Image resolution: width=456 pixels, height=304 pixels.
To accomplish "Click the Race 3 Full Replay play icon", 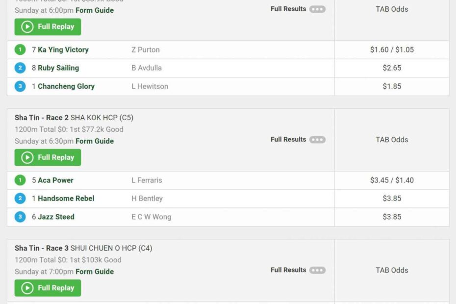I will point(27,288).
